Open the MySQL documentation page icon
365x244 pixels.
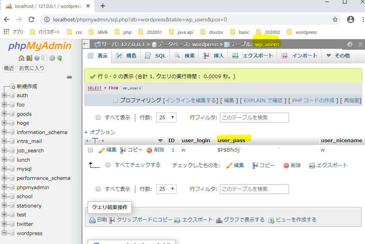pyautogui.click(x=44, y=58)
